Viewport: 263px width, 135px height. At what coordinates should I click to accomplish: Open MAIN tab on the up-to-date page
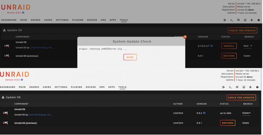pyautogui.click(x=22, y=87)
